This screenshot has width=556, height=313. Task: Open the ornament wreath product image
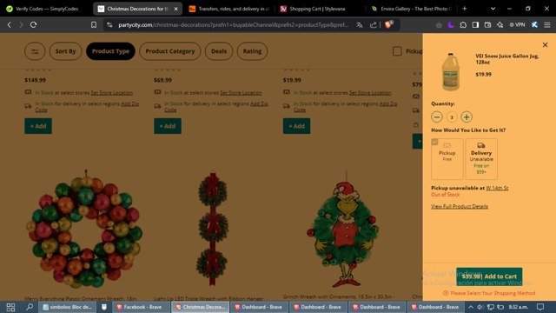tap(84, 229)
